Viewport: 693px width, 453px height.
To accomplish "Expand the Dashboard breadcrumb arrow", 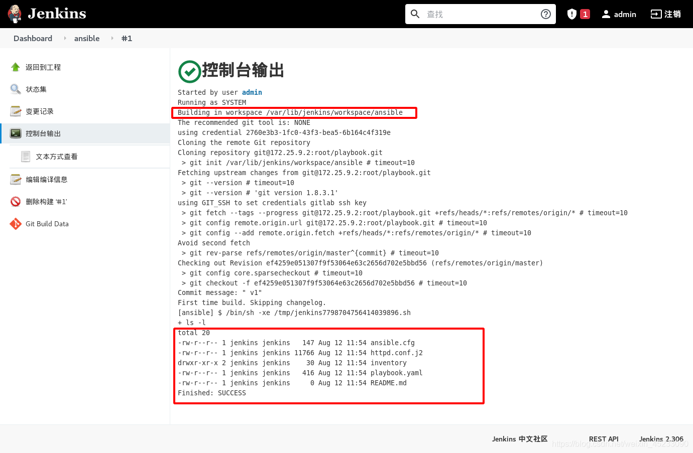I will pos(65,38).
